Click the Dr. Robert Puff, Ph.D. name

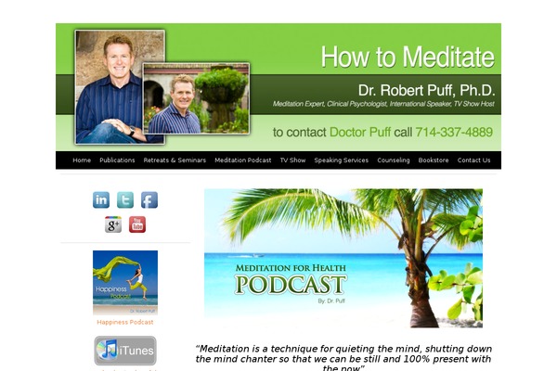(x=426, y=90)
